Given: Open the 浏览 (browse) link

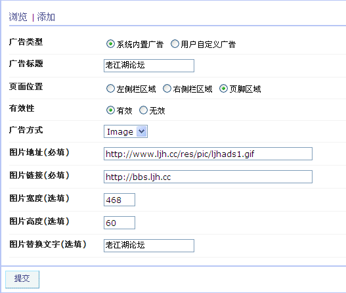Looking at the screenshot, I should (18, 17).
